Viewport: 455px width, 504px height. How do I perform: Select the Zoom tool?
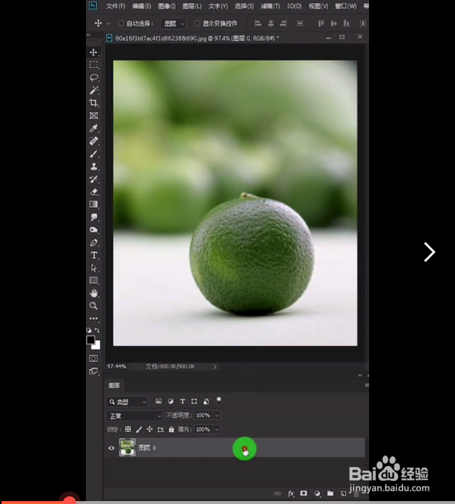pos(94,305)
